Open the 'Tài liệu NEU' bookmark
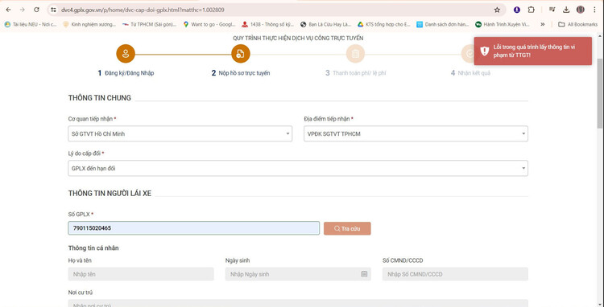Viewport: 604px width, 307px height. pos(31,24)
